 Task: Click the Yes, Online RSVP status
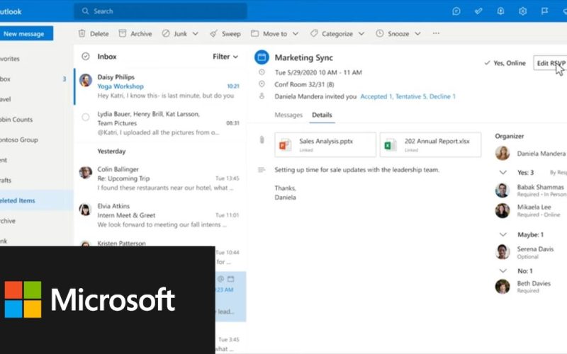505,63
